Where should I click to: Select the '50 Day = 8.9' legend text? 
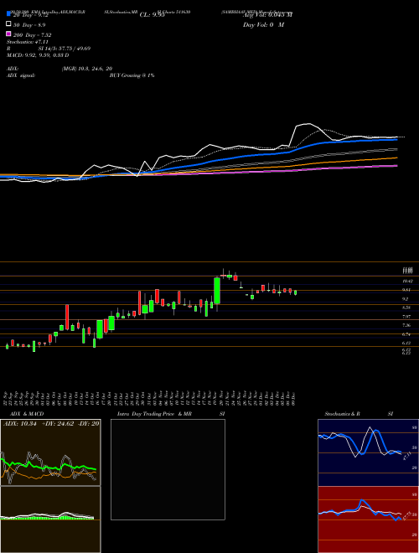tap(29, 24)
